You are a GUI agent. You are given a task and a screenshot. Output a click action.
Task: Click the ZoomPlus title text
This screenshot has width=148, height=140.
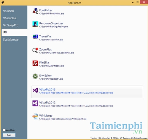pyautogui.click(x=45, y=49)
